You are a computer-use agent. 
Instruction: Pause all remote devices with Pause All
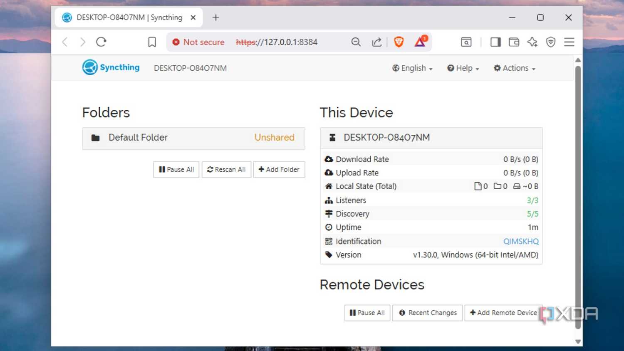pos(367,313)
